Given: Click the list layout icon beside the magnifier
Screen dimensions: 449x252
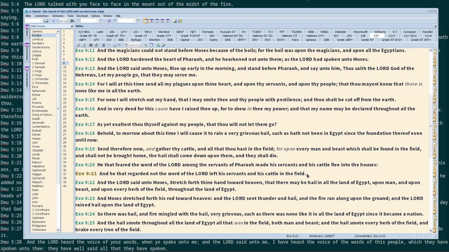Looking at the screenshot, I should pyautogui.click(x=151, y=45).
